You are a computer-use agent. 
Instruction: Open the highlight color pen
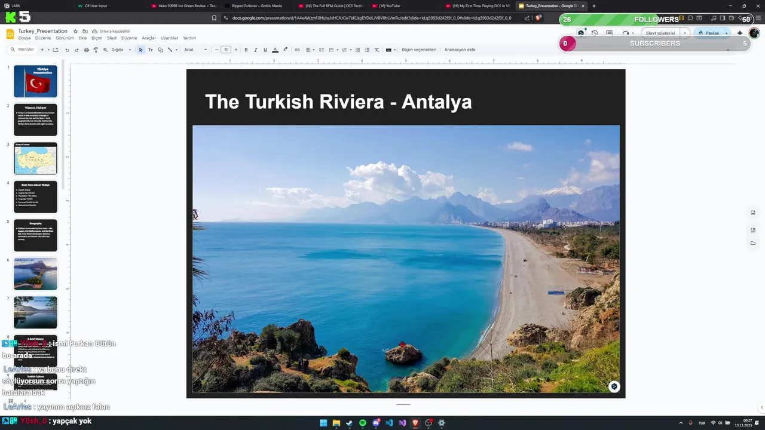coord(285,50)
